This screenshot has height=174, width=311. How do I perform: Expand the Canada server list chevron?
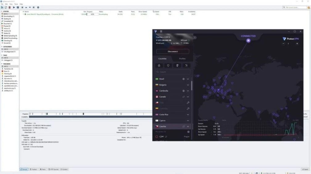(188, 97)
